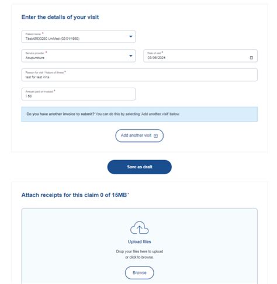Focus the Amount paid or invoiced field
Viewport: 277px width, 284px height.
(78, 94)
